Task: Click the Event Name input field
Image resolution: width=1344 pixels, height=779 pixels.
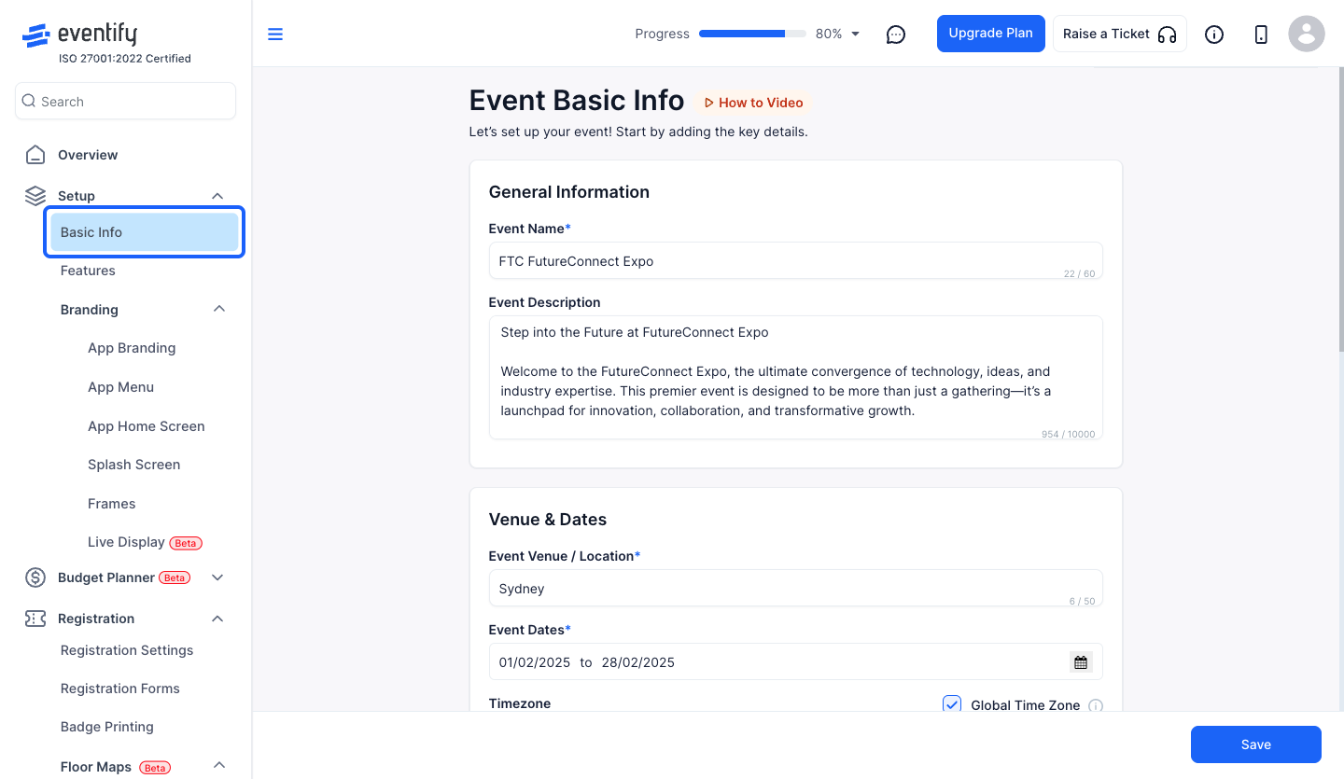Action: [x=795, y=261]
